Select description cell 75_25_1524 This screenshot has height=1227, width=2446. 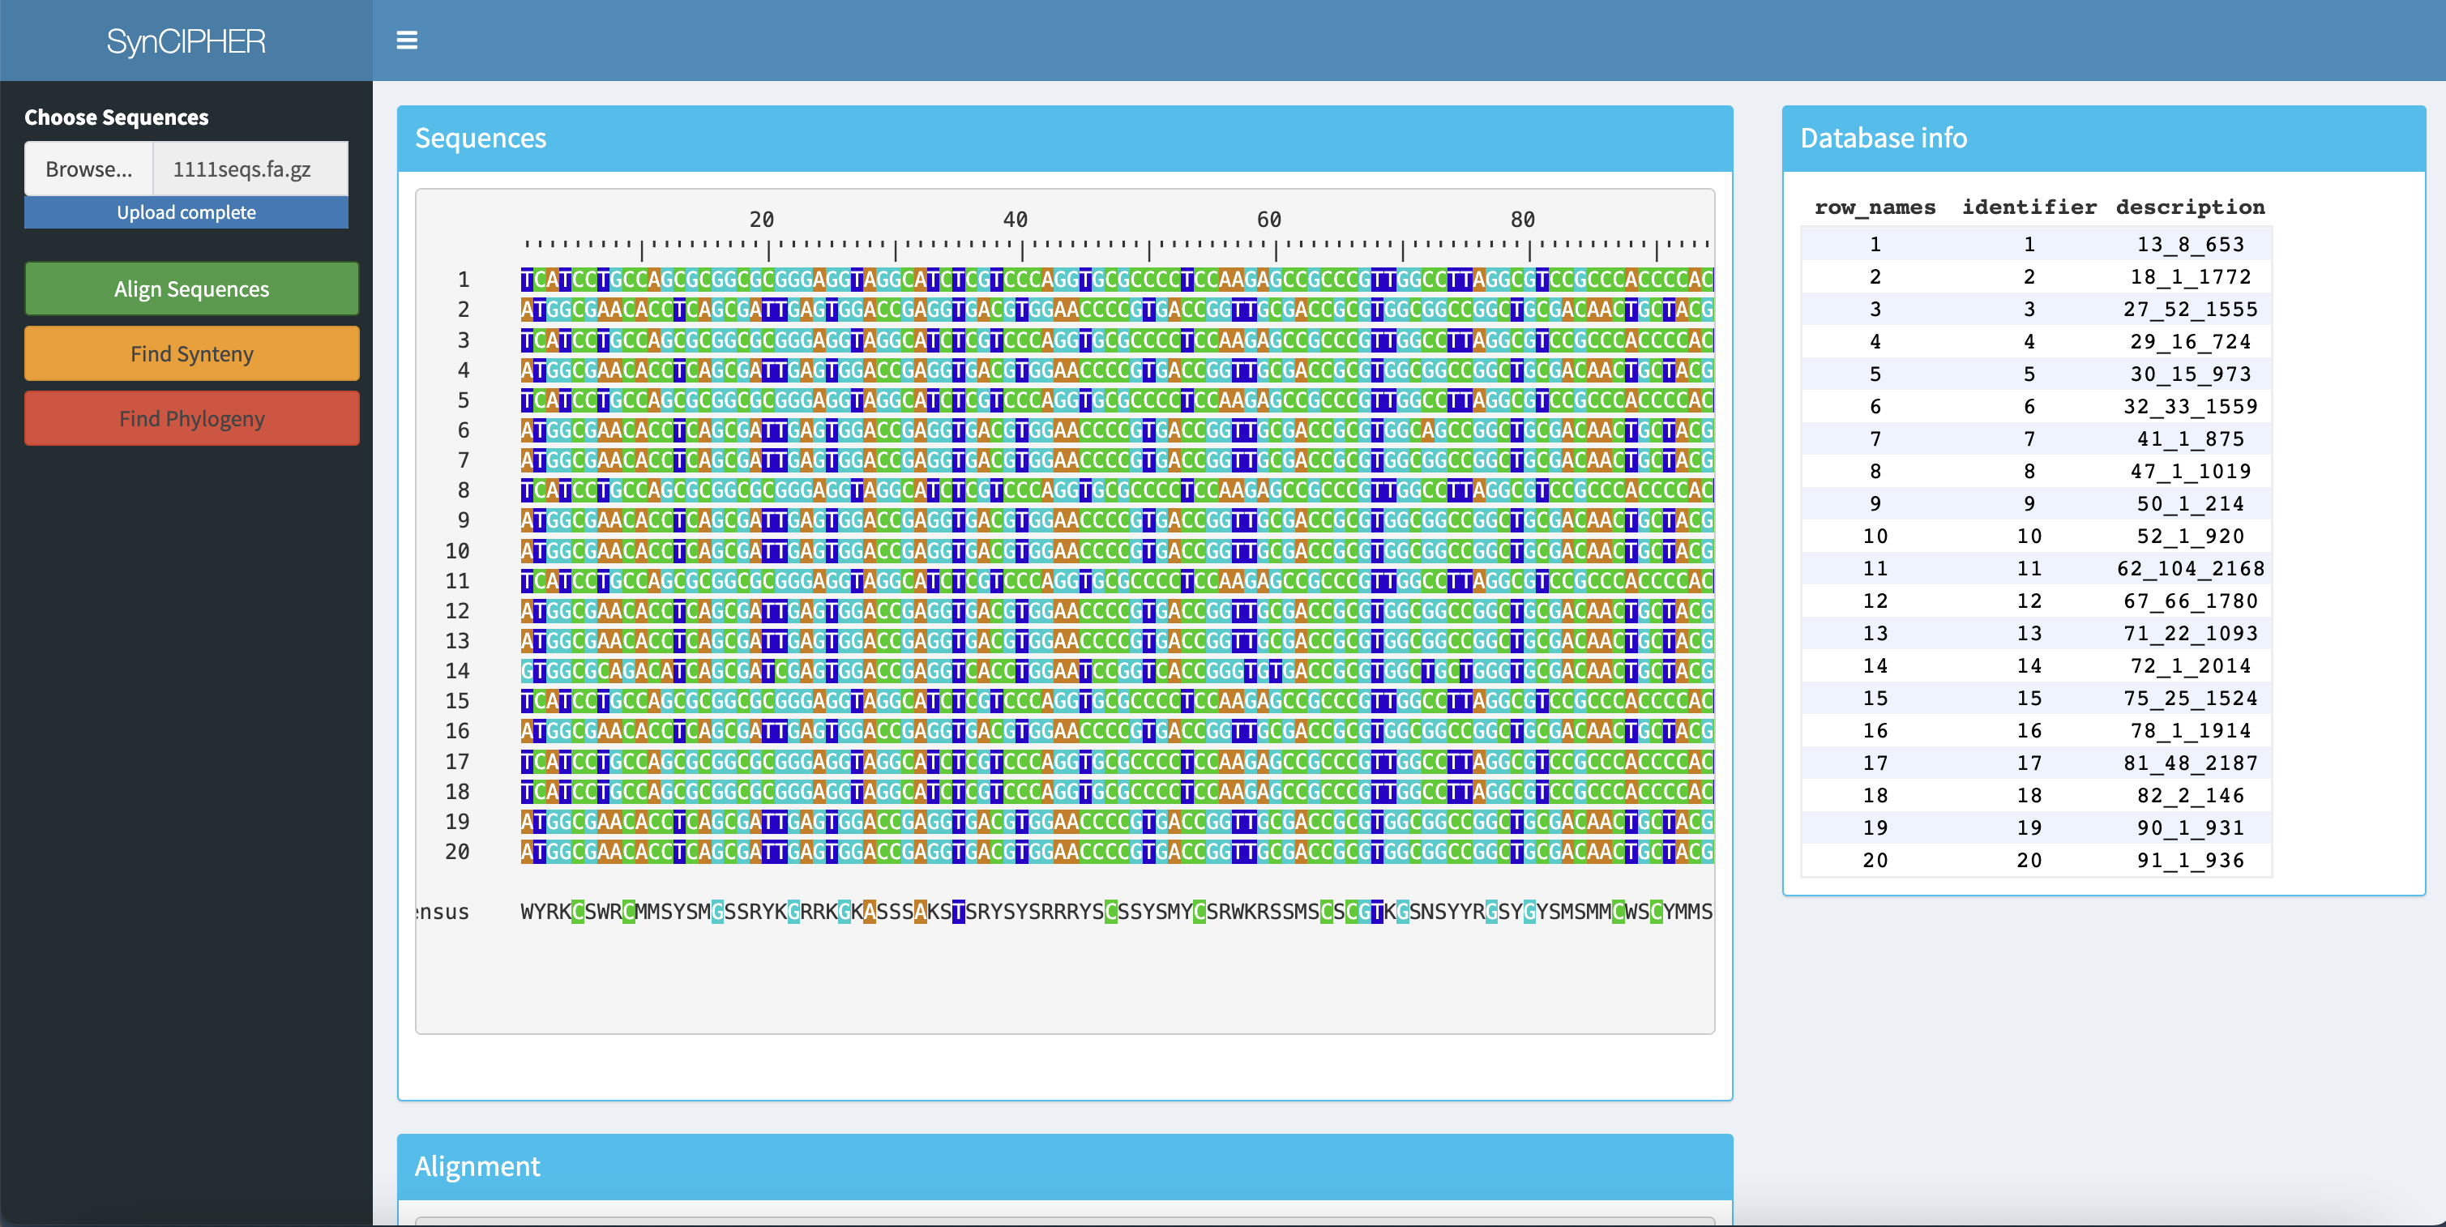click(x=2190, y=698)
